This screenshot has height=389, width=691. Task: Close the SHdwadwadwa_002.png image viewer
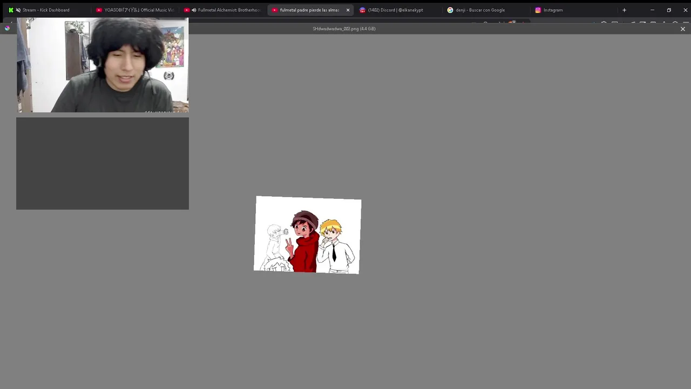682,29
